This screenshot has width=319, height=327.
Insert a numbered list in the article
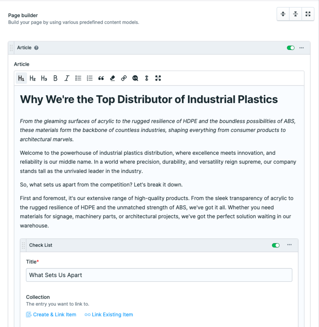coord(90,78)
